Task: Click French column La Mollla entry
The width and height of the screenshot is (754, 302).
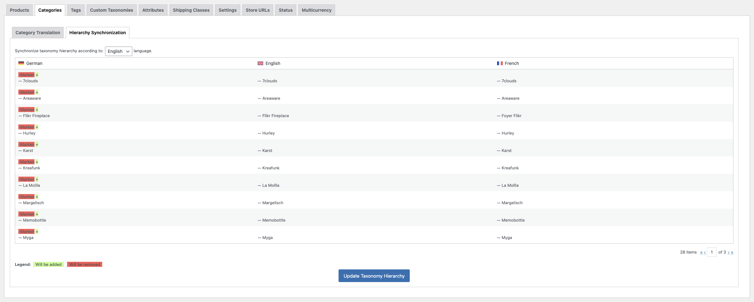Action: click(508, 186)
